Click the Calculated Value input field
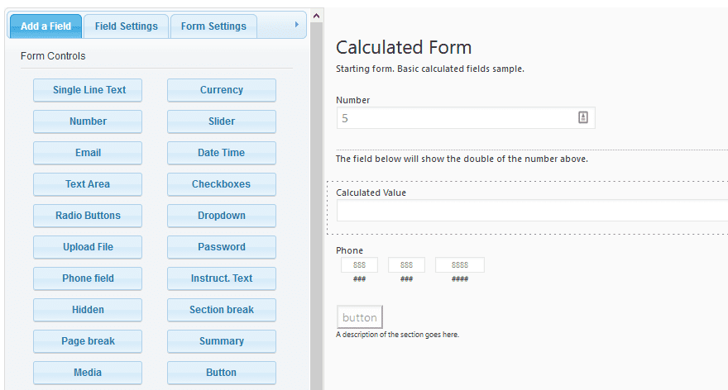The width and height of the screenshot is (728, 390). [532, 211]
